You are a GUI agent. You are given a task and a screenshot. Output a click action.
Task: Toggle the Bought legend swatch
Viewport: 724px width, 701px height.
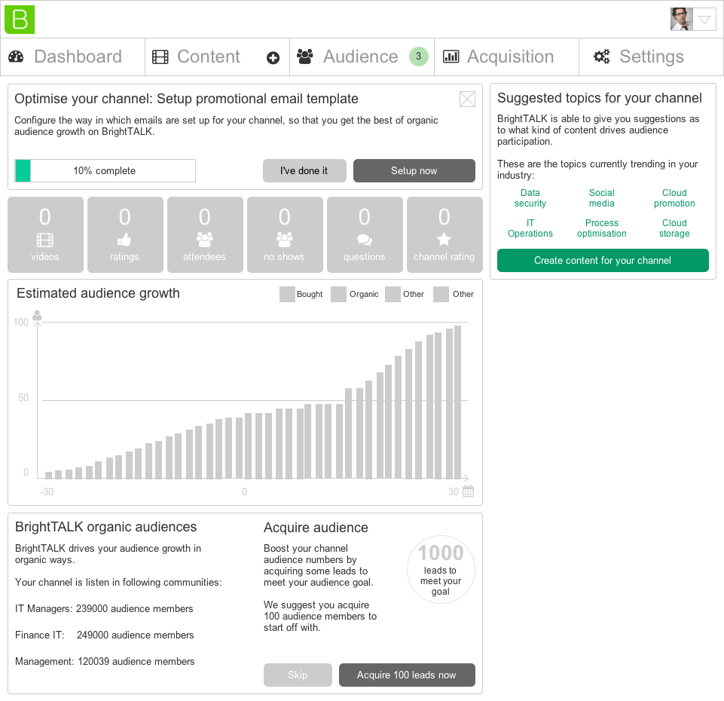point(287,295)
